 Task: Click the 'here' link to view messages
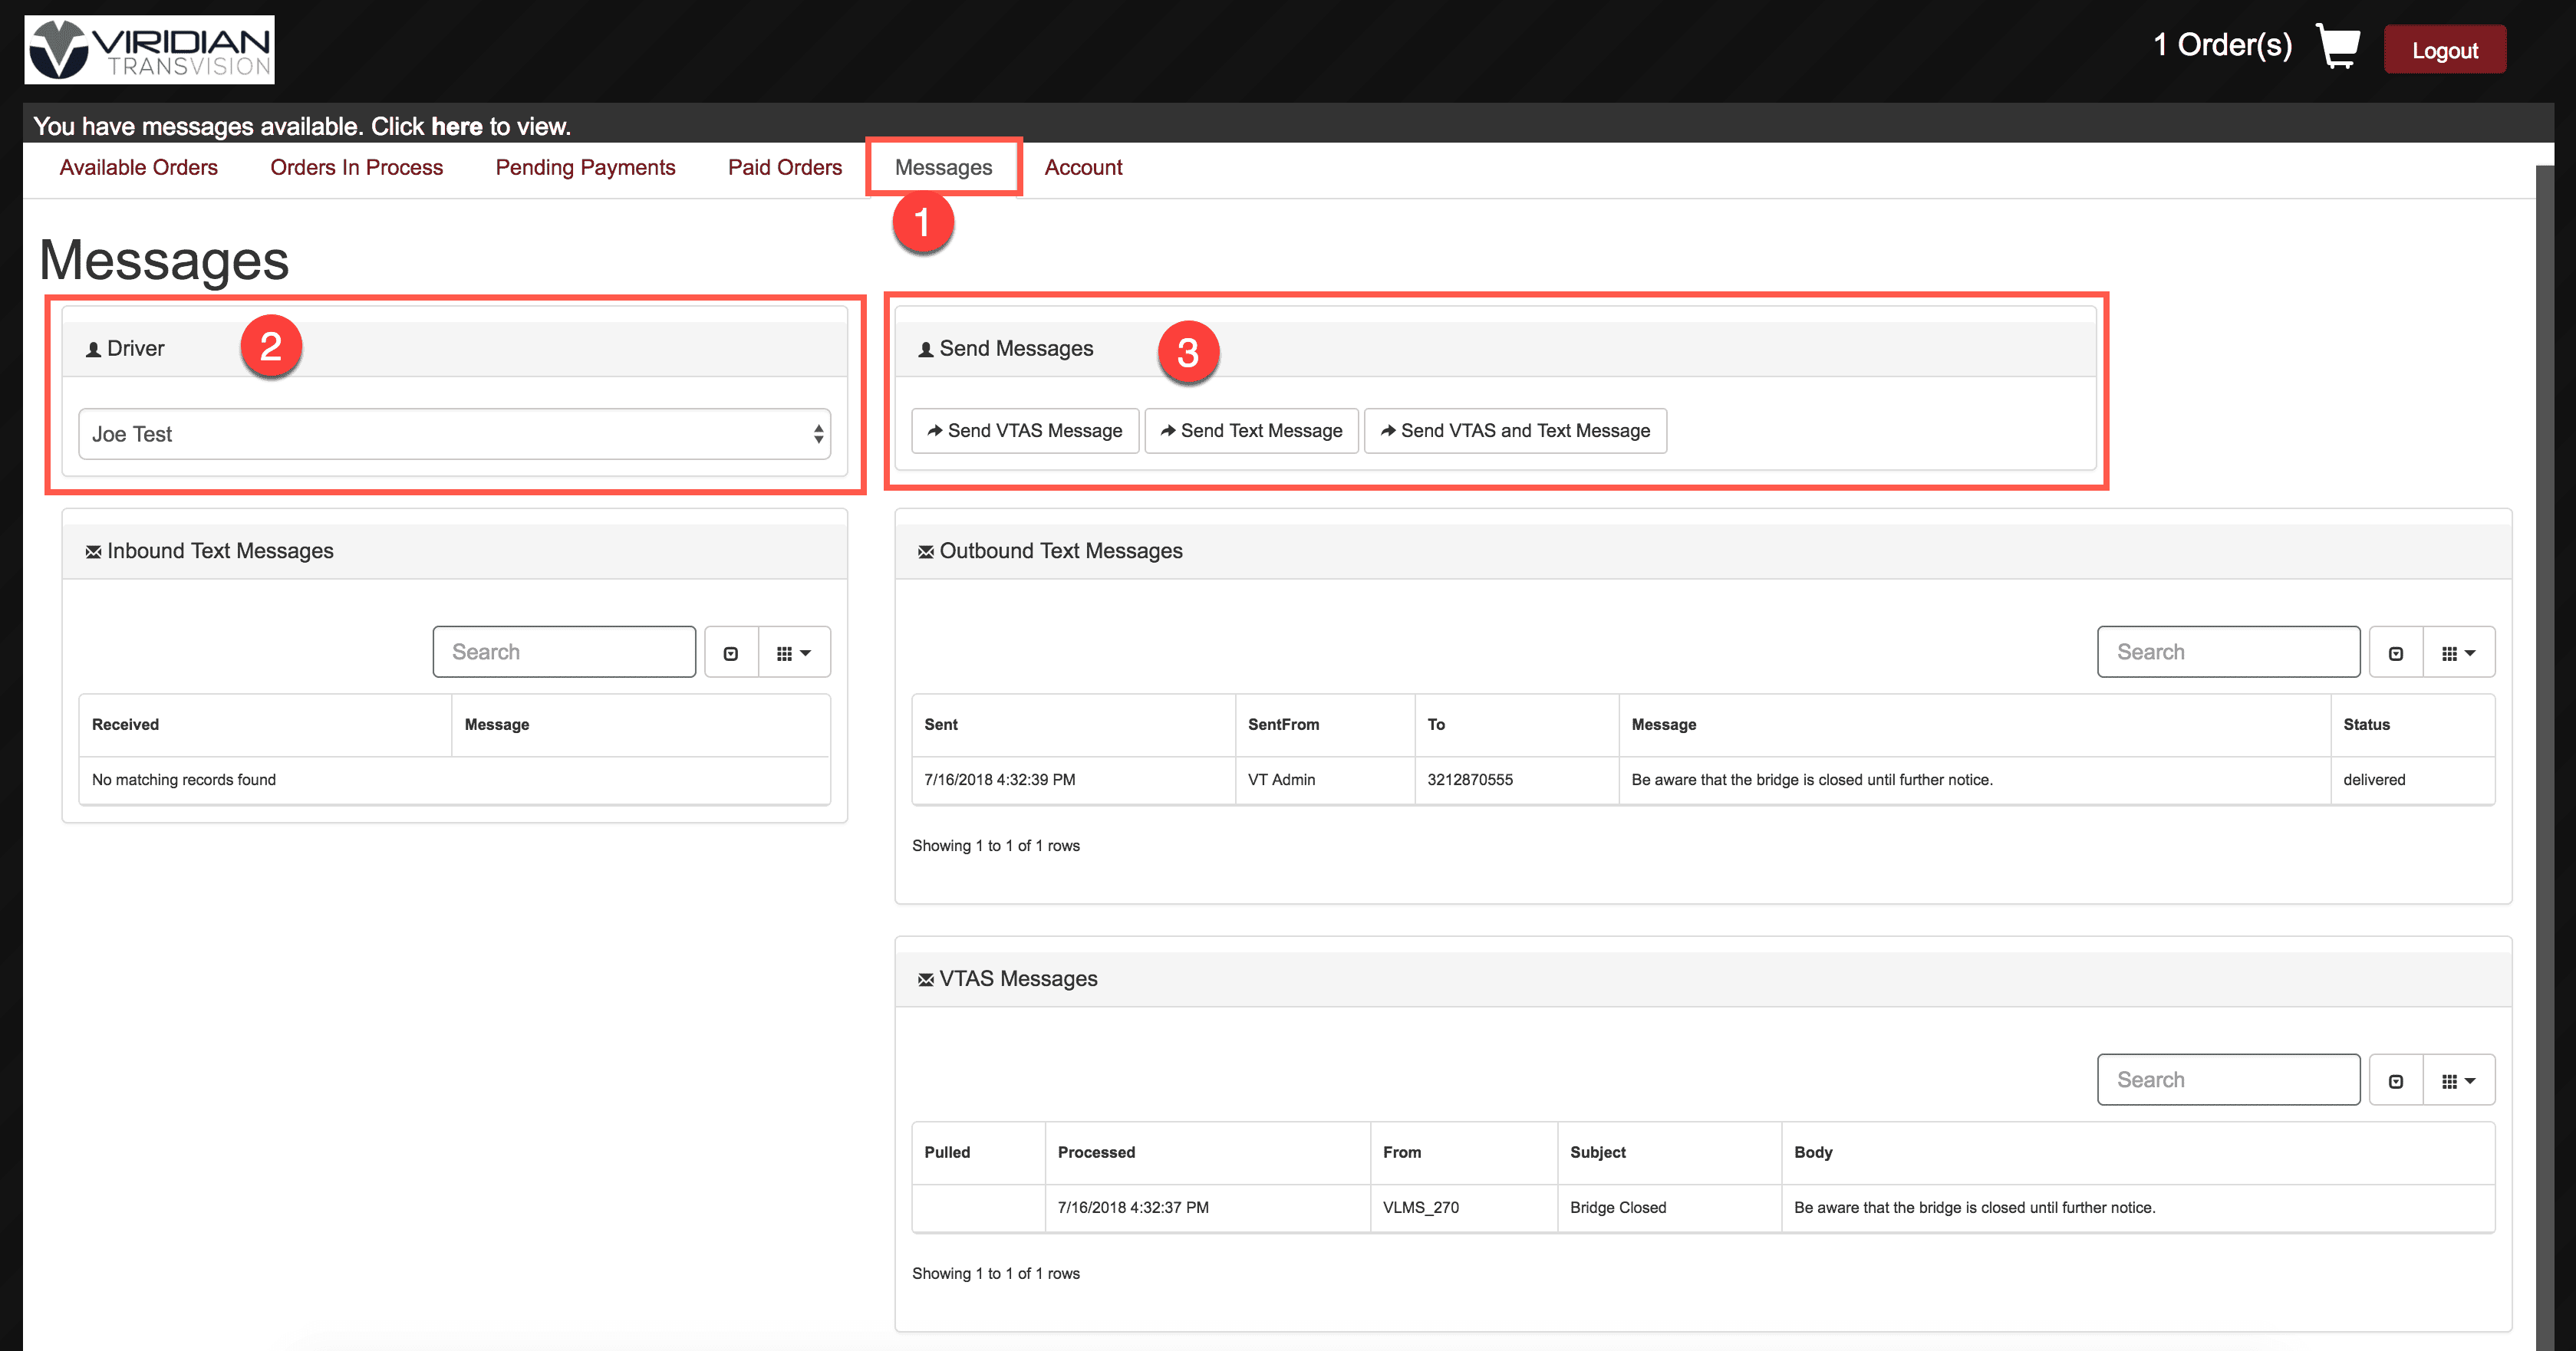(x=456, y=127)
